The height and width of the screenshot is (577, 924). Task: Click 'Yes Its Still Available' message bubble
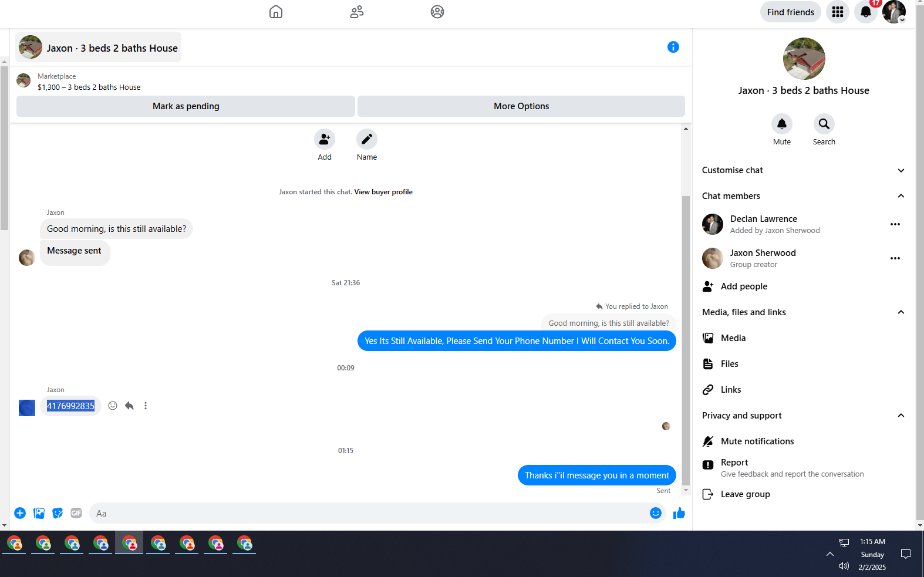pos(517,341)
